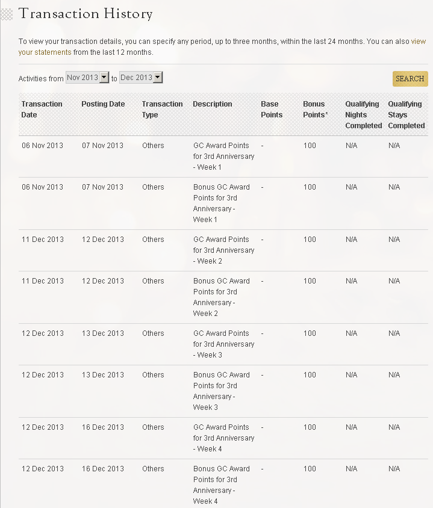Open the Dec 2013 end month dropdown
Screen dimensions: 433x508
click(141, 78)
